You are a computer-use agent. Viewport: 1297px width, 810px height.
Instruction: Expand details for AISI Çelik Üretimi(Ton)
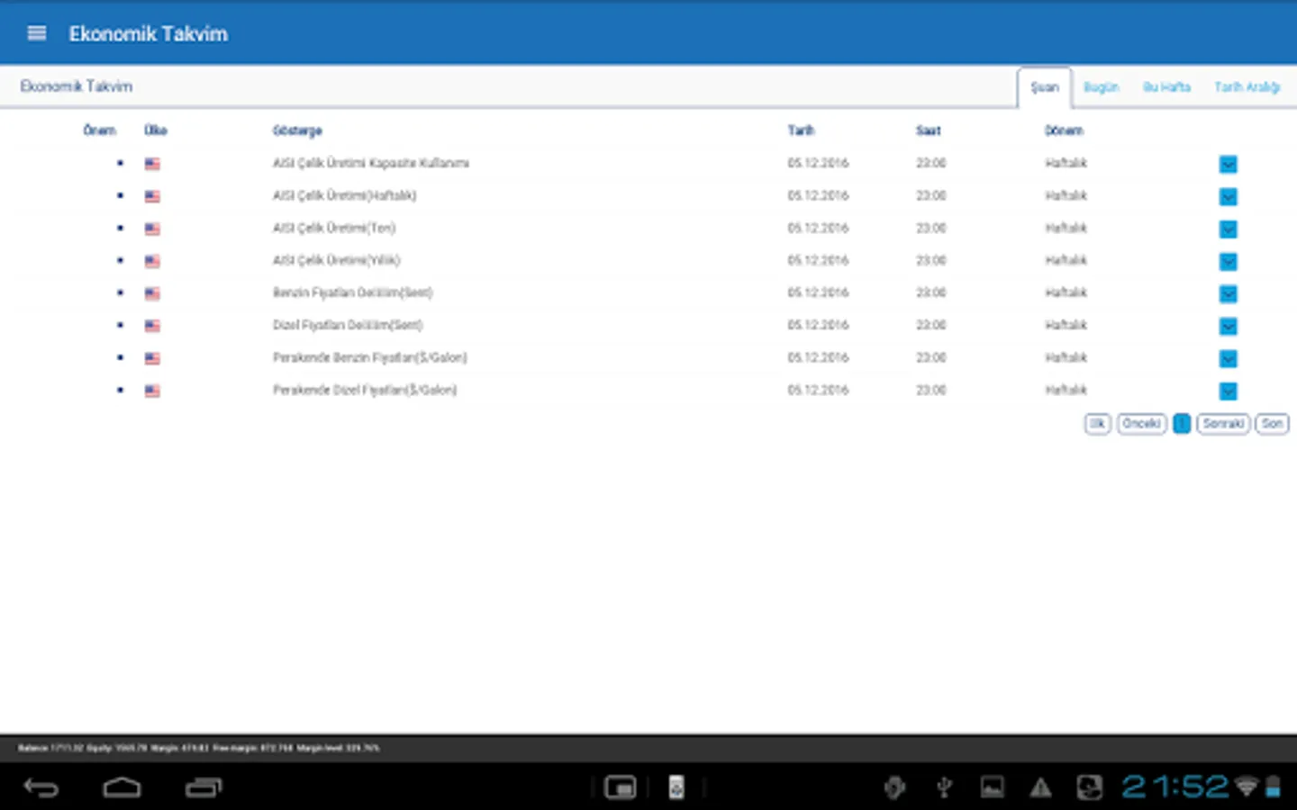(x=1229, y=229)
